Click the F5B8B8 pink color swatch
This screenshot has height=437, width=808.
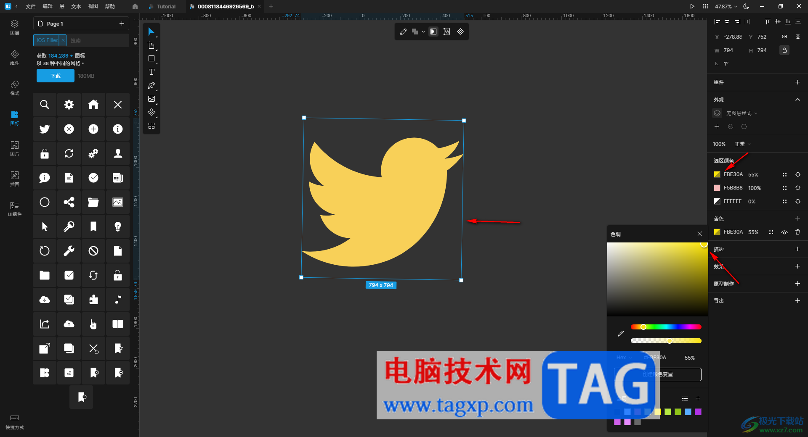[717, 188]
